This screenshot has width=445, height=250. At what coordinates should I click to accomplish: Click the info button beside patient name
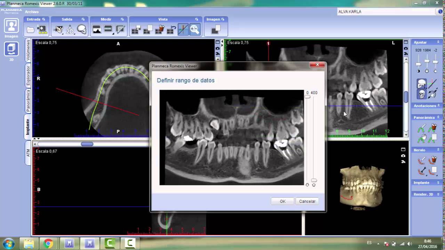440,11
